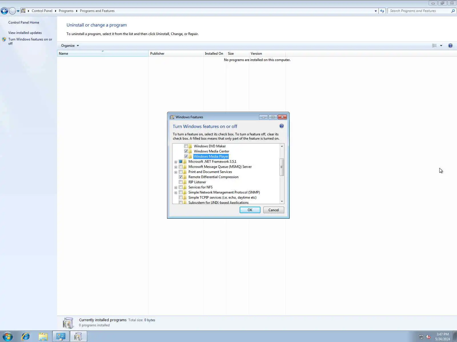Image resolution: width=457 pixels, height=342 pixels.
Task: Click the Programs breadcrumb
Action: pyautogui.click(x=66, y=11)
